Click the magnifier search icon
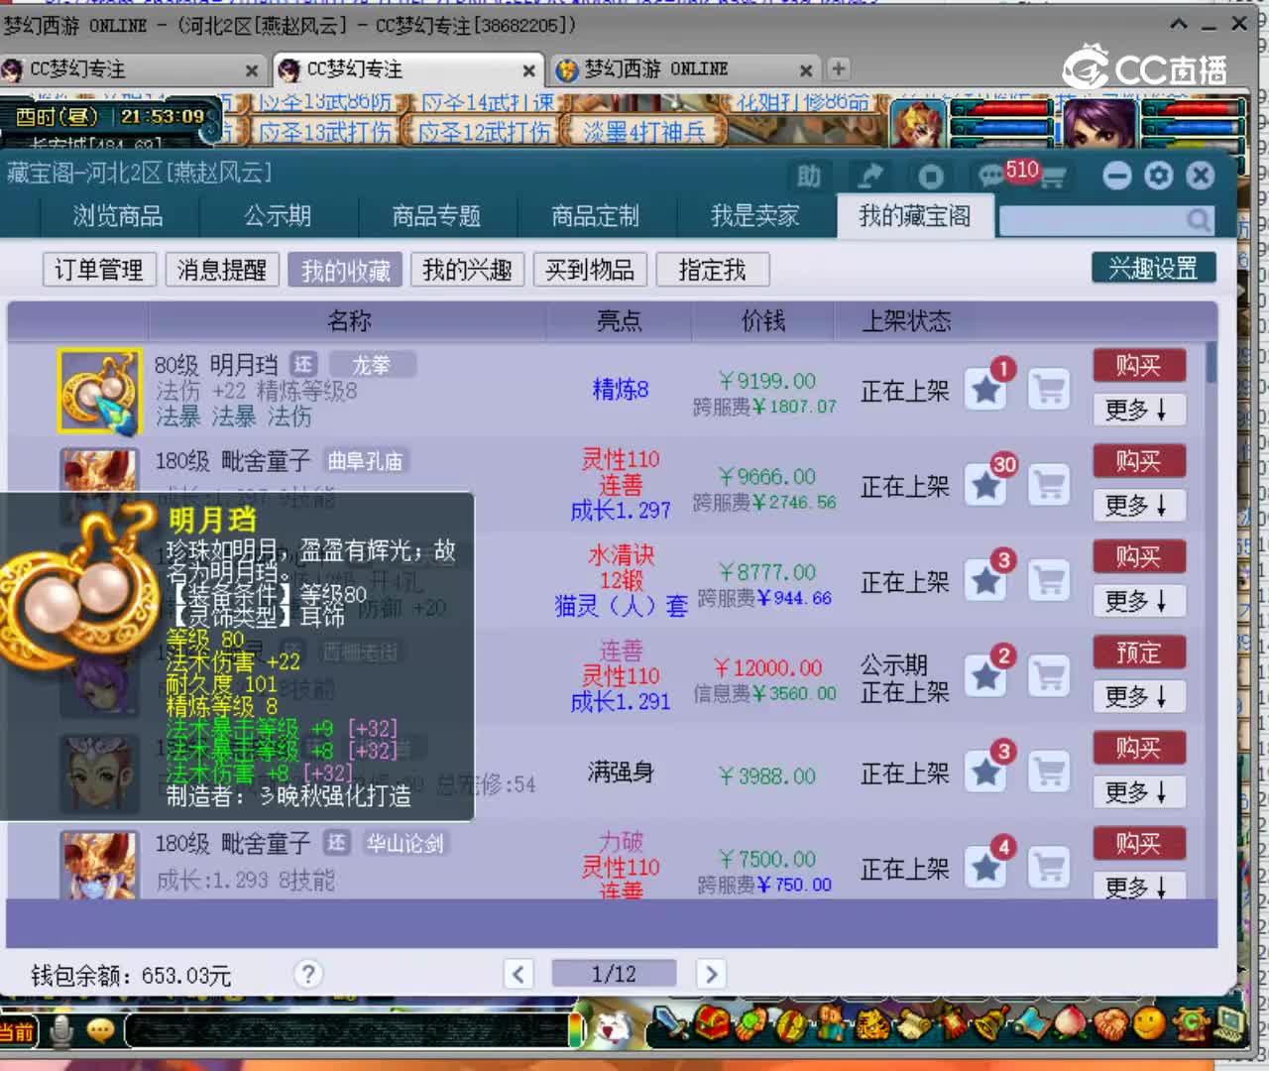Screen dimensions: 1269x1071 (x=1199, y=220)
